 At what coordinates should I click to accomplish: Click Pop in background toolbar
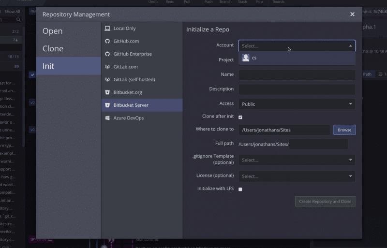click(259, 2)
